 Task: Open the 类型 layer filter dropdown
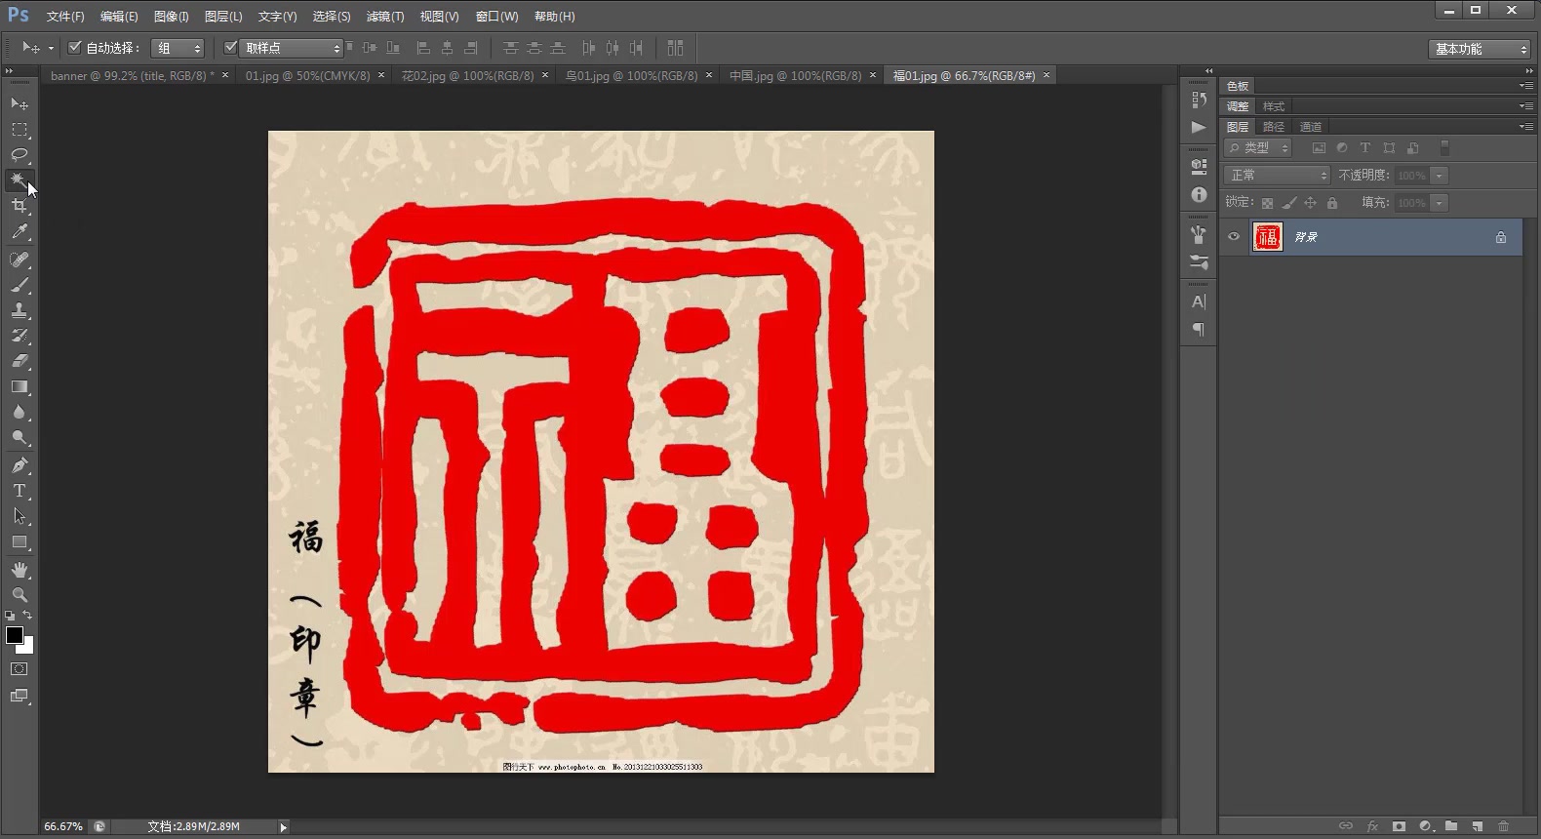(1258, 148)
